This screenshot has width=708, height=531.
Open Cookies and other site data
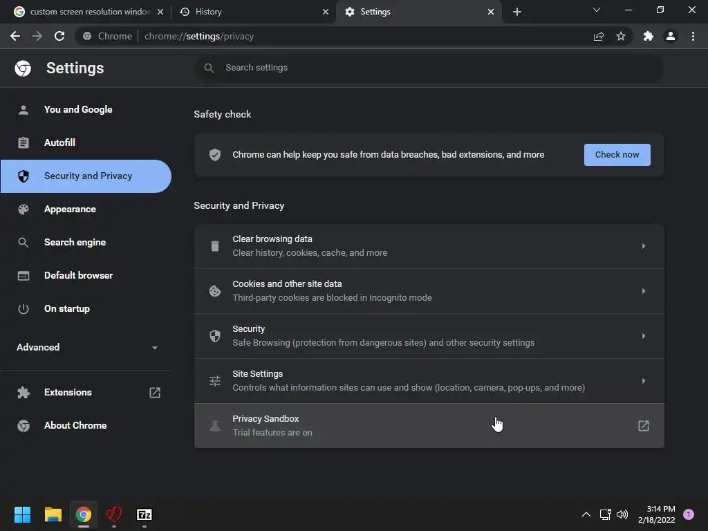coord(429,291)
